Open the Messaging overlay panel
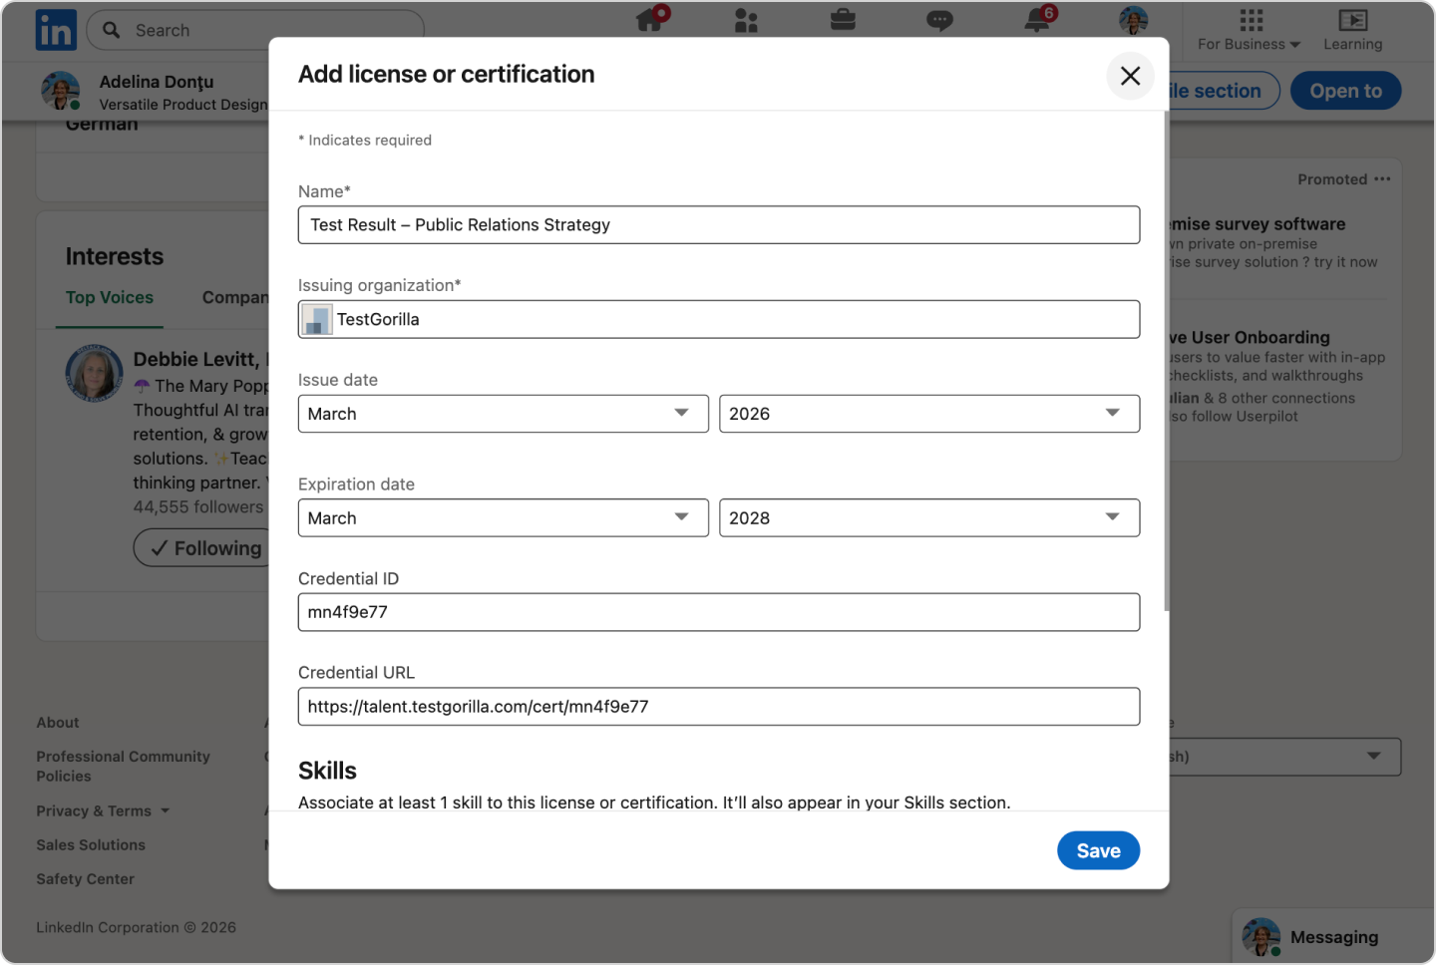The width and height of the screenshot is (1436, 965). (1333, 937)
